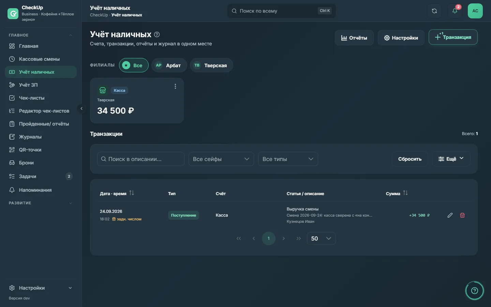Go to Кассовые смены
The height and width of the screenshot is (307, 491).
41,59
